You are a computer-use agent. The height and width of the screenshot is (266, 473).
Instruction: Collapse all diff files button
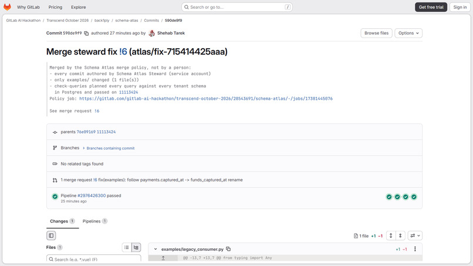(x=400, y=236)
